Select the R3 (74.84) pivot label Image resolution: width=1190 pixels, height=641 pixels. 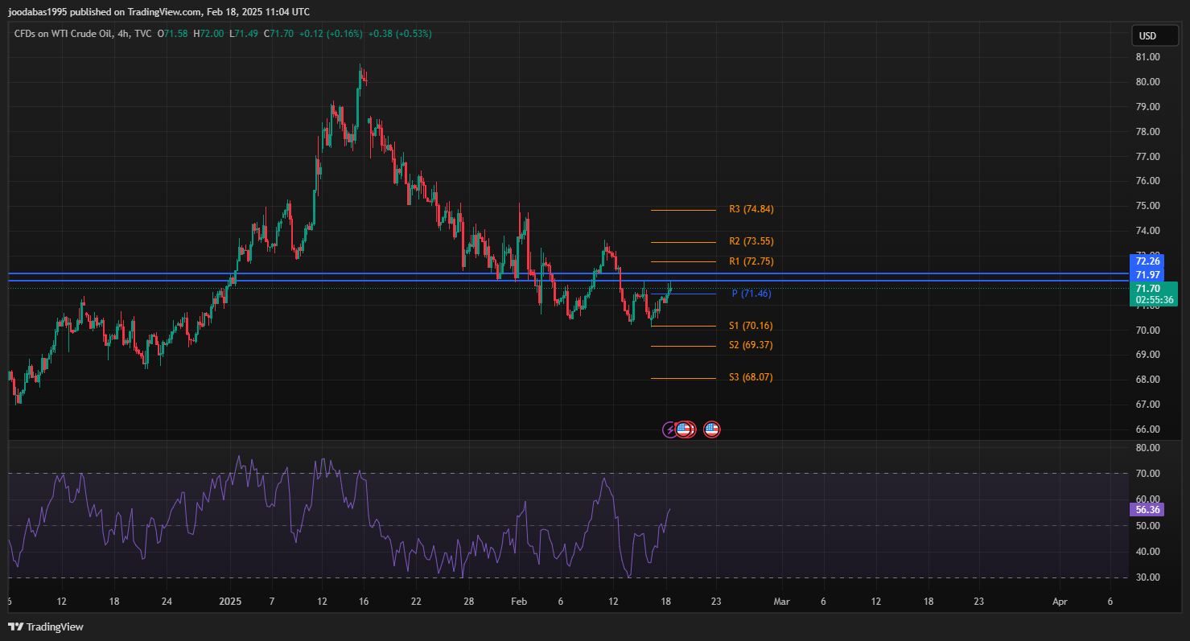(751, 209)
